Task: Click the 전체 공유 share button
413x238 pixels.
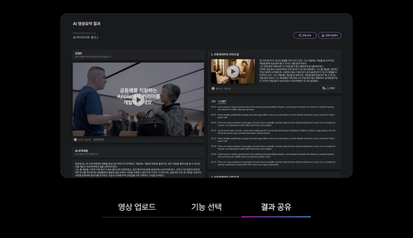Action: click(305, 35)
